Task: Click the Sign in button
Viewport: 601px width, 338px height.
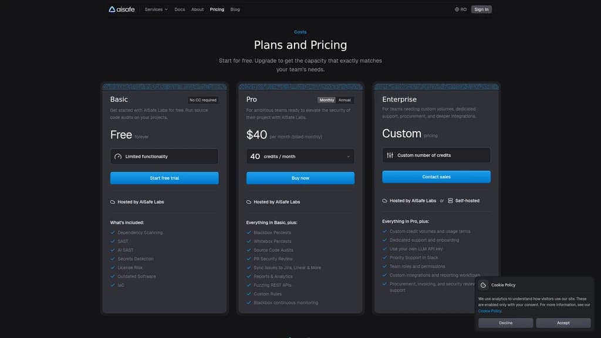Action: point(481,9)
